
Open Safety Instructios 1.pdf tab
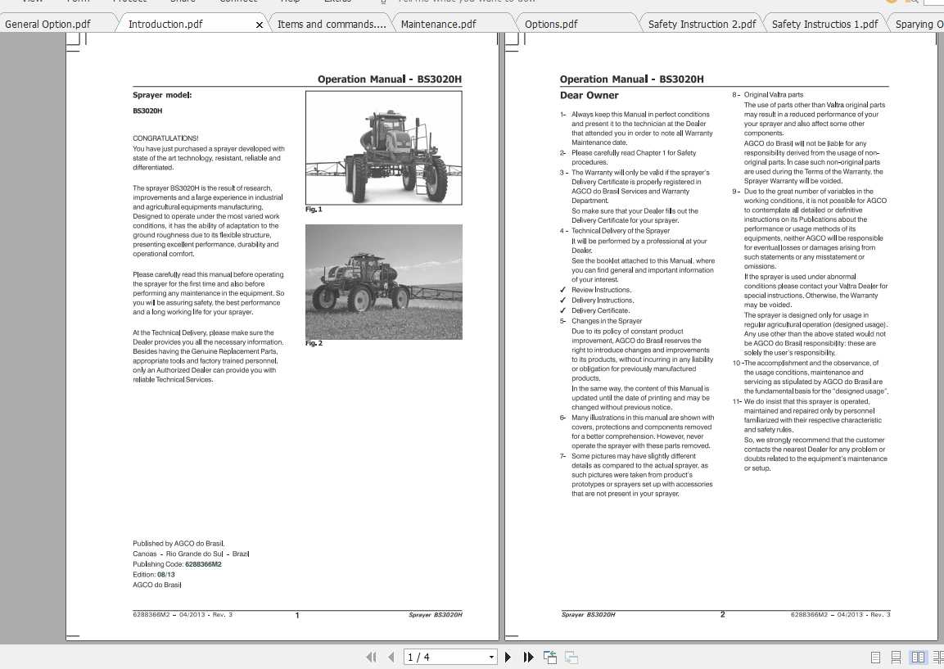pos(824,24)
